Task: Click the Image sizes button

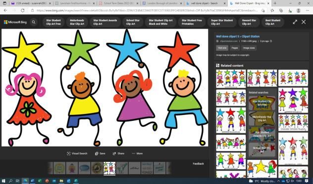Action: click(x=249, y=48)
